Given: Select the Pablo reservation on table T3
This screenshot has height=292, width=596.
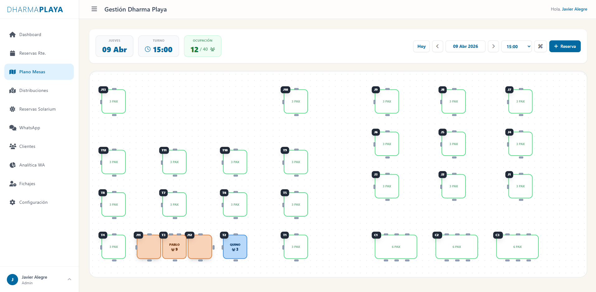Looking at the screenshot, I should (x=174, y=247).
